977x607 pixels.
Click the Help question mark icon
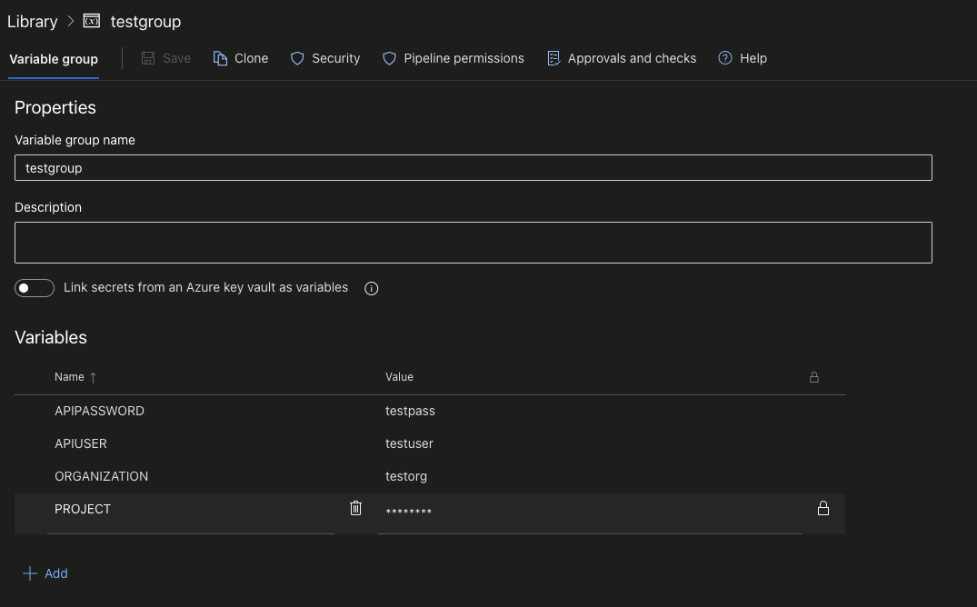coord(725,58)
